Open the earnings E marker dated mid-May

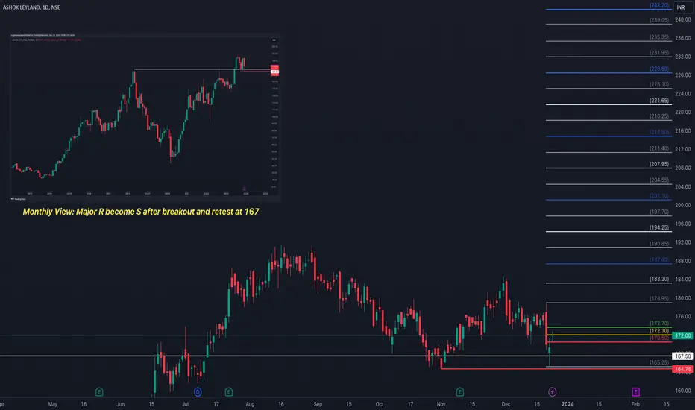coord(99,392)
